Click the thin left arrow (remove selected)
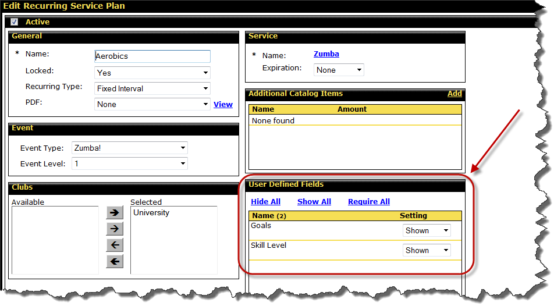This screenshot has height=306, width=554. [x=115, y=245]
